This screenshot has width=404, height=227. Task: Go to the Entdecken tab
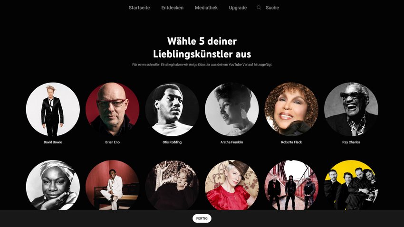(x=173, y=8)
